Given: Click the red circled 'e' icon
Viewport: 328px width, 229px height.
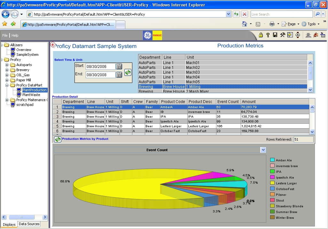Looking at the screenshot, I should 53,44.
